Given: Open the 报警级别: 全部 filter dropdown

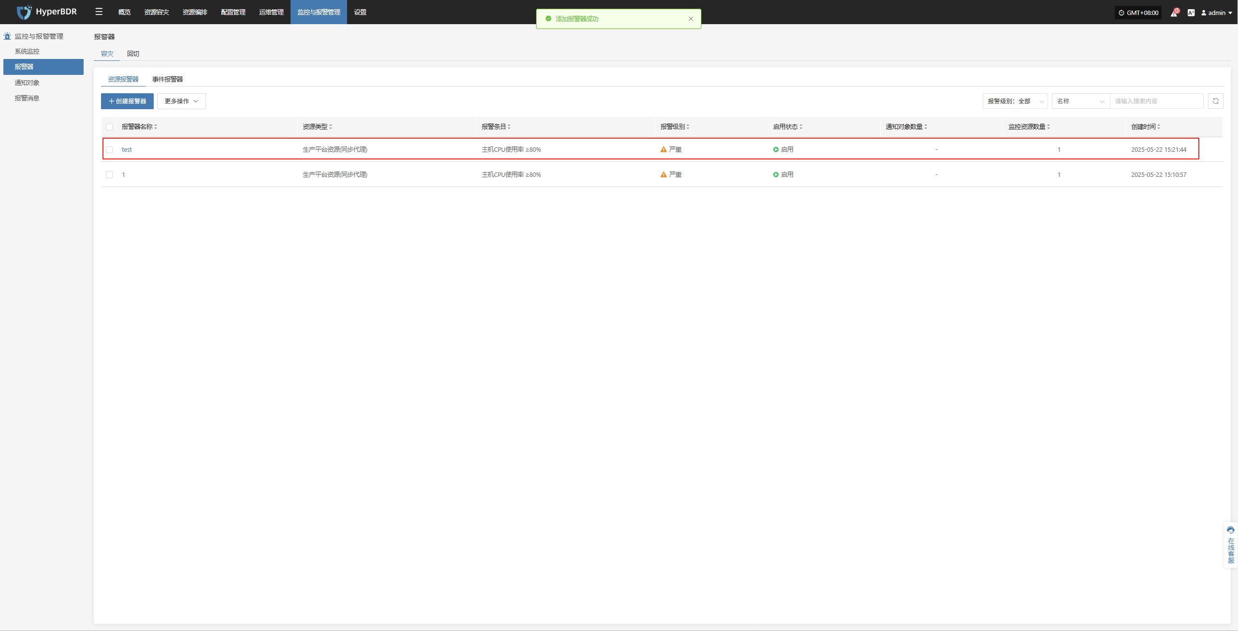Looking at the screenshot, I should pyautogui.click(x=1015, y=101).
